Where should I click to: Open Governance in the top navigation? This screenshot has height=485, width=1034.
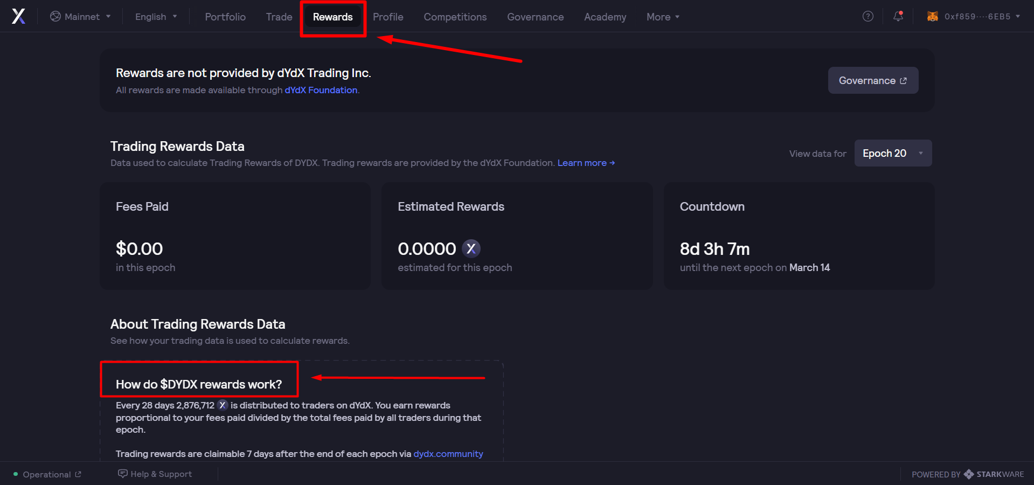(x=535, y=17)
